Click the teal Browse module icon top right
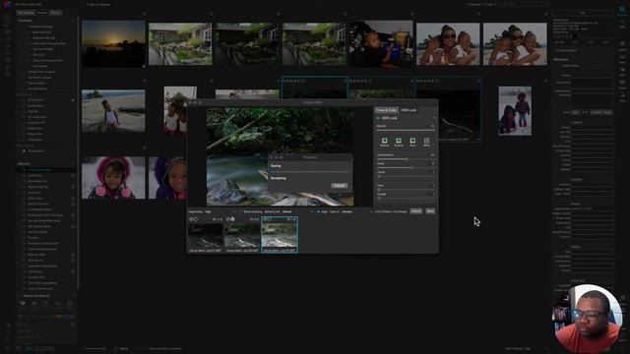The width and height of the screenshot is (630, 354). [x=622, y=10]
